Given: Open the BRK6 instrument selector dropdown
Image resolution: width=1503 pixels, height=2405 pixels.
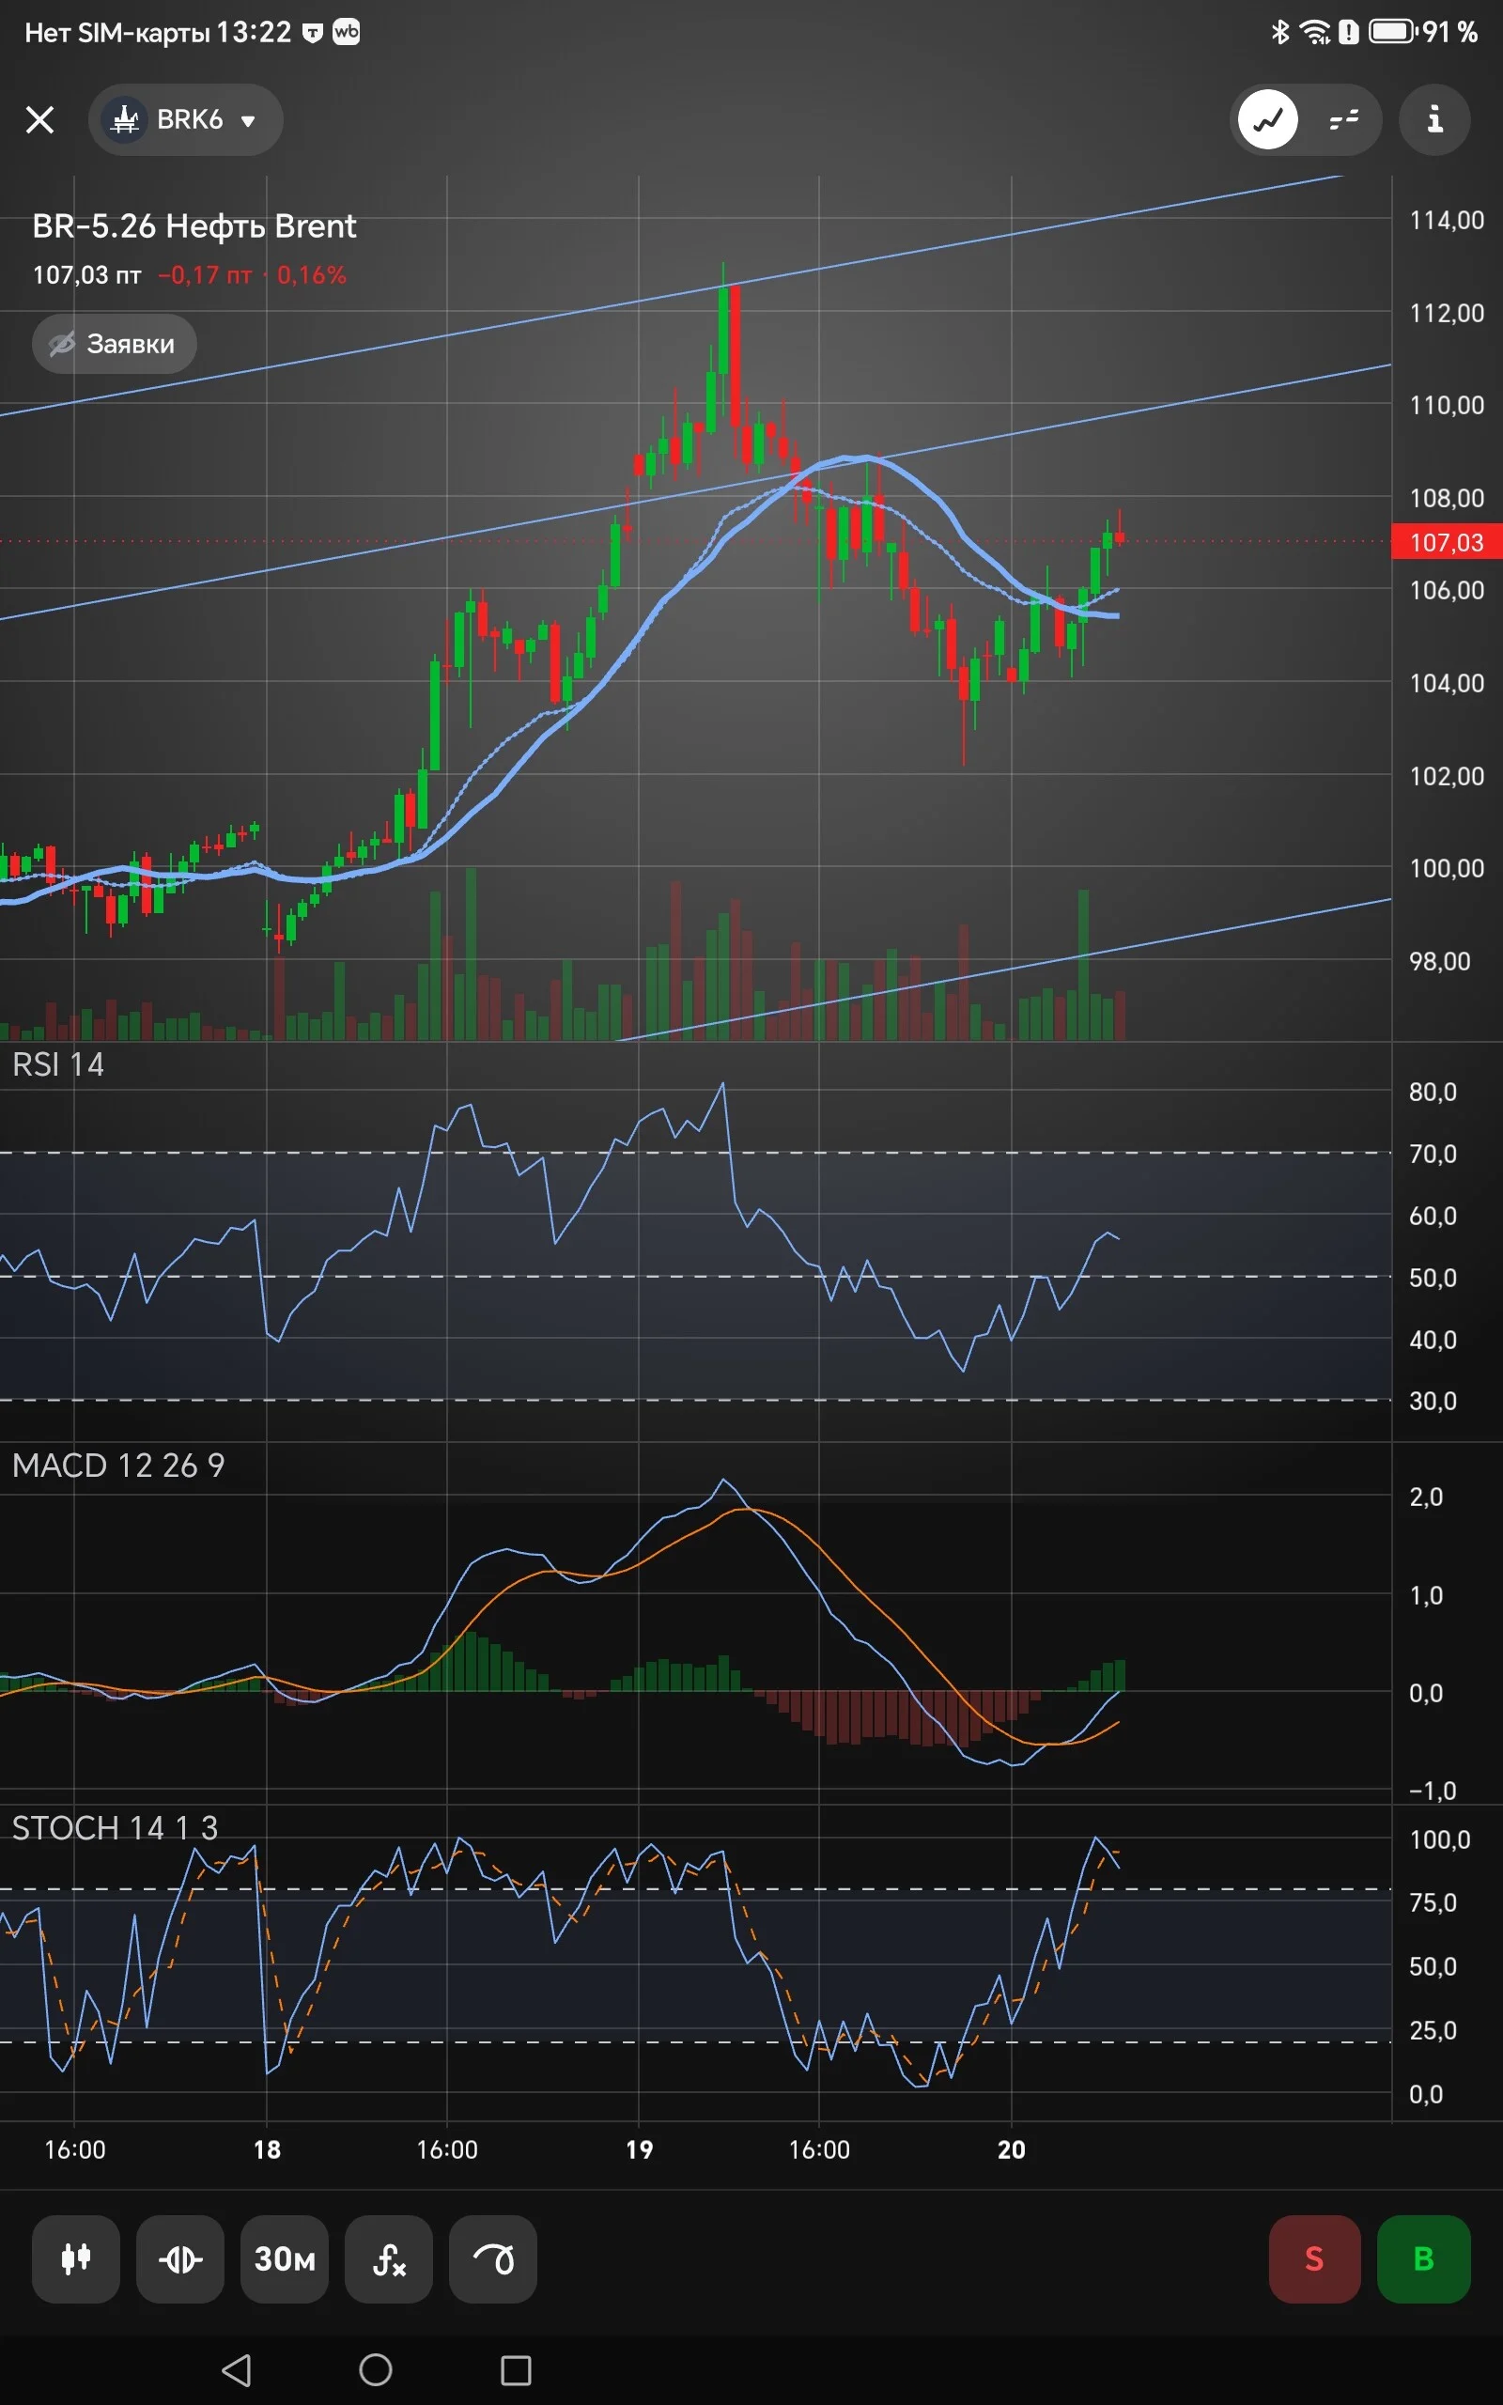Looking at the screenshot, I should (x=186, y=120).
